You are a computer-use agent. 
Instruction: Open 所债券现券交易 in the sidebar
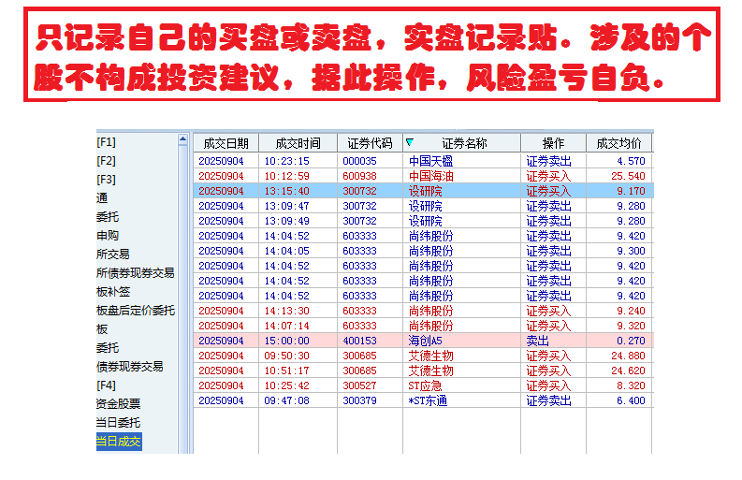click(136, 273)
